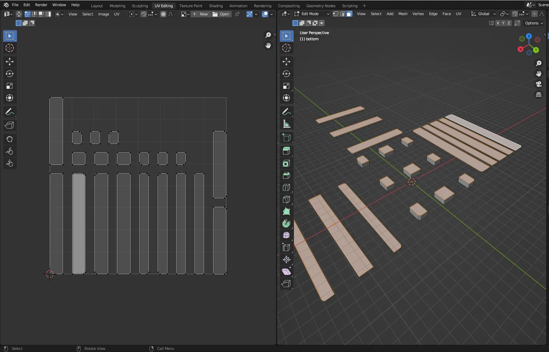Click the Open image button
549x352 pixels.
click(x=221, y=14)
